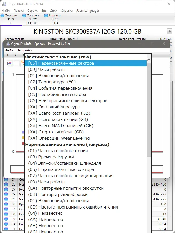Viewport: 175px width, 233px height.
Task: Open the Справка menu
Action: (x=67, y=11)
